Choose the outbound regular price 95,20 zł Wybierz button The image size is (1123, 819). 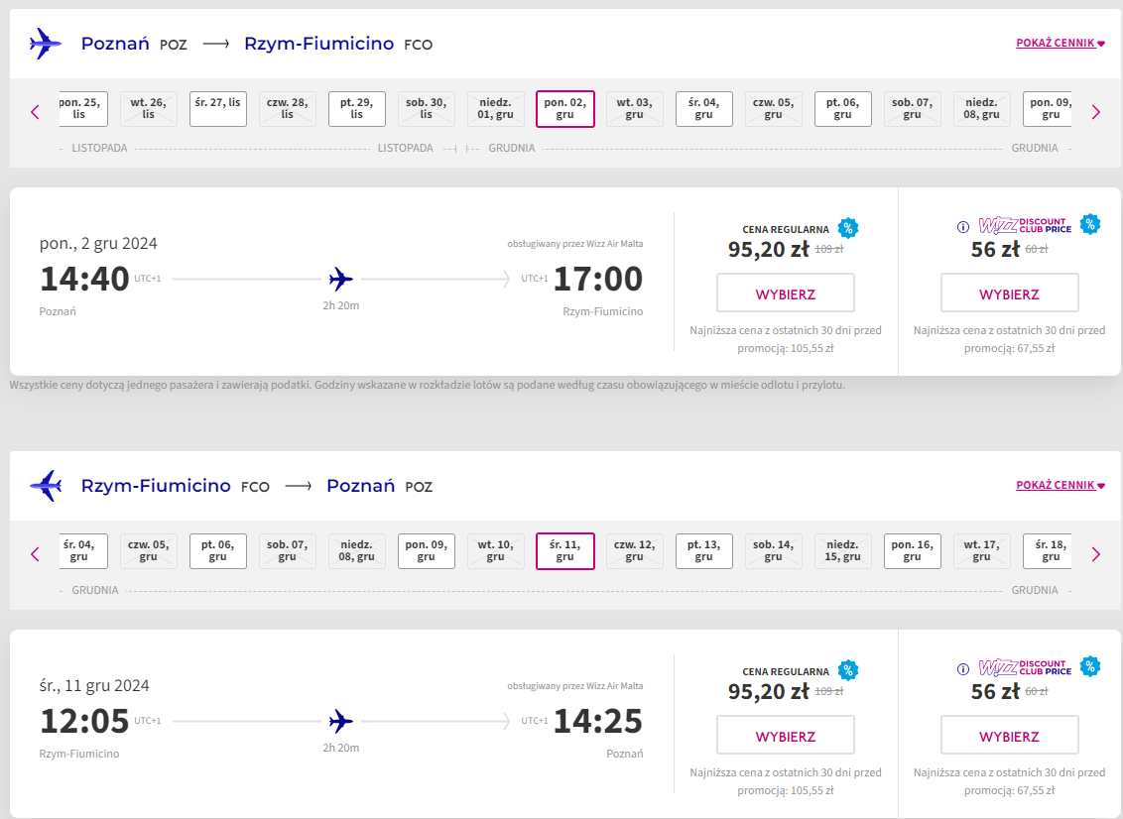coord(786,292)
